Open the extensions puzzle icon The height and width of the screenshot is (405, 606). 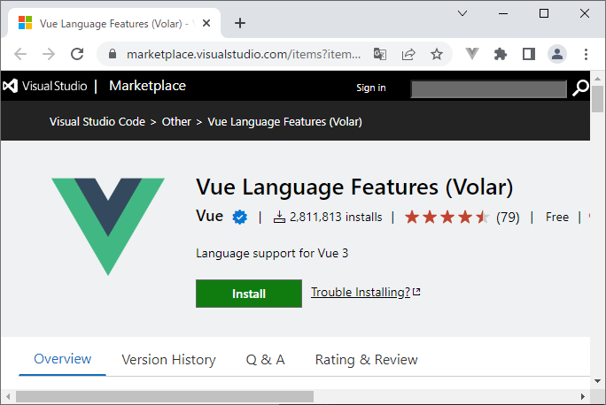(x=501, y=54)
